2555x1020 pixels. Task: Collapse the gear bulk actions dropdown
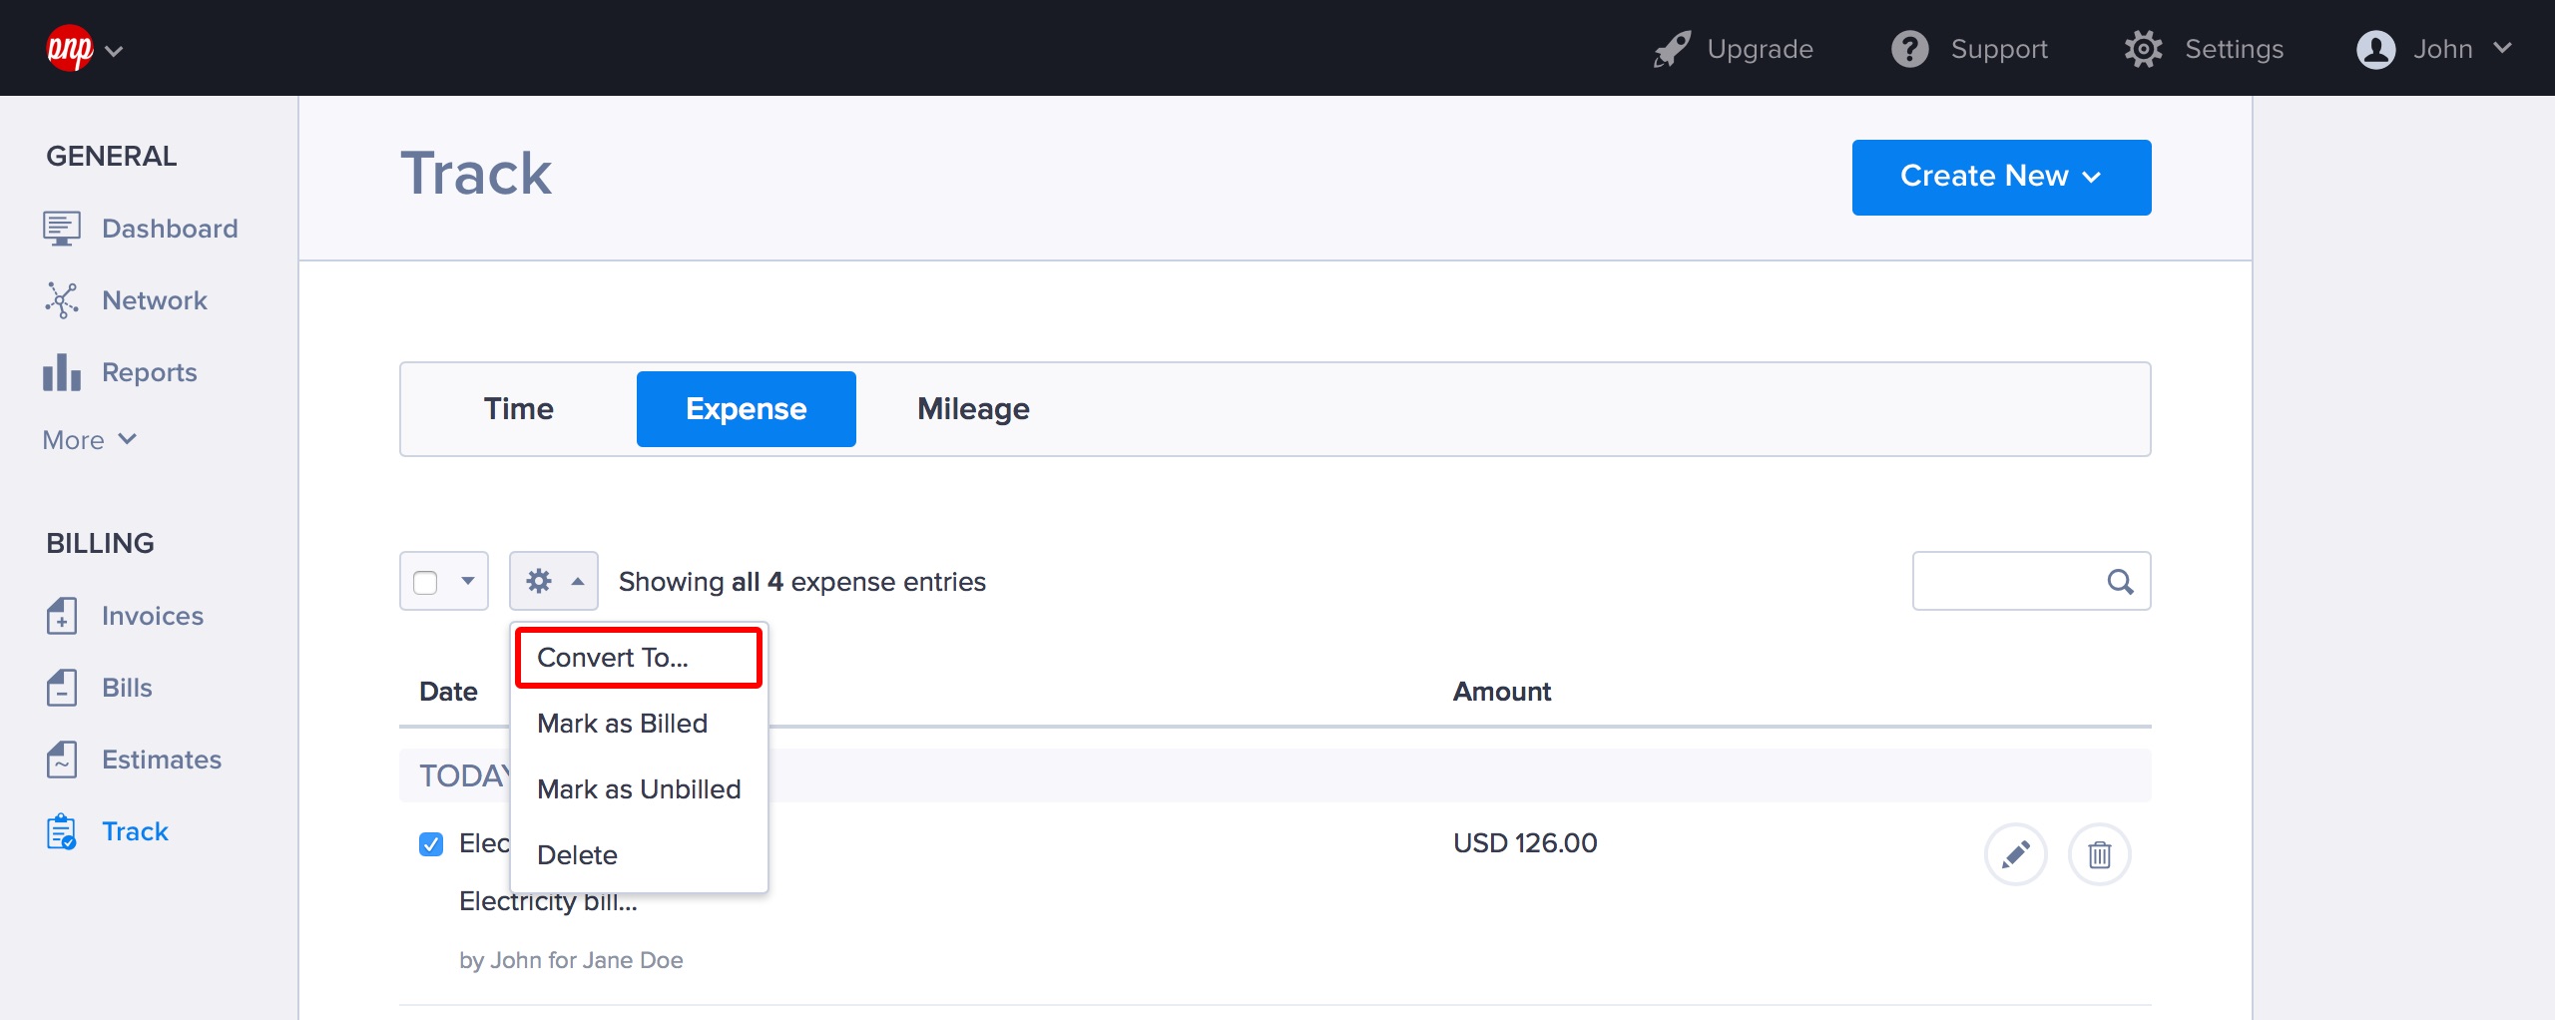click(x=553, y=582)
